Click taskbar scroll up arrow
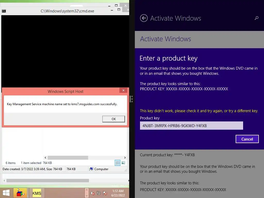Screen dimensions: 264x198 point(87,190)
